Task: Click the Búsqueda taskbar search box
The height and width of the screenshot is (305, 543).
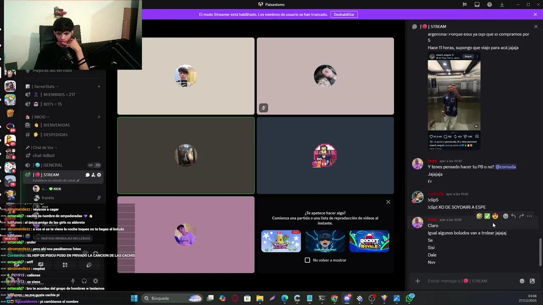Action: (x=172, y=298)
